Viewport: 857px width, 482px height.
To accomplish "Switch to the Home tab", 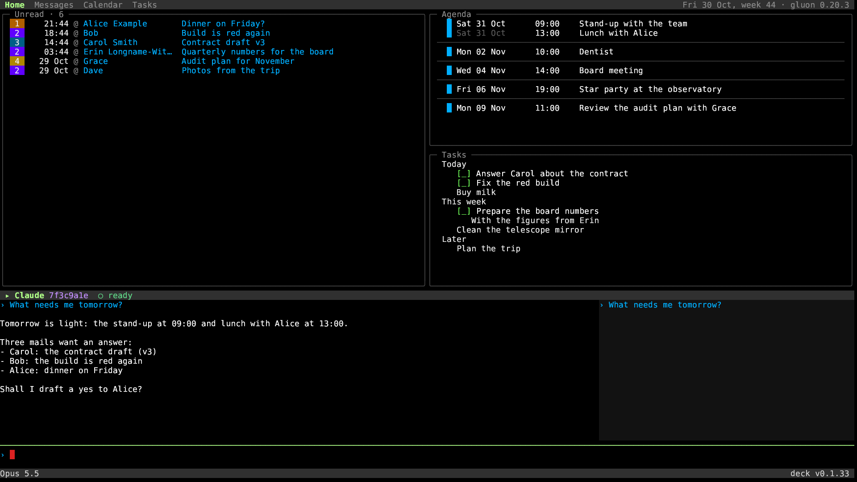I will tap(15, 5).
